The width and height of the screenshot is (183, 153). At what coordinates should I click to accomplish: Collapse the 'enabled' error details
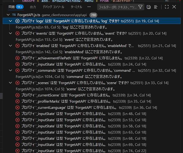(10, 46)
